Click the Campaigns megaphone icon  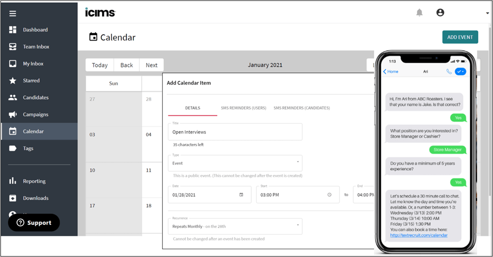(x=13, y=115)
